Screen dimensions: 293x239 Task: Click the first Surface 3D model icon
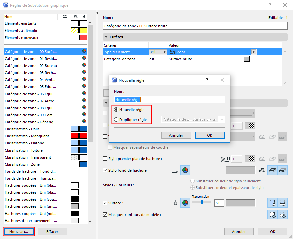tap(273, 203)
